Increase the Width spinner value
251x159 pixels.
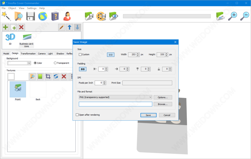coord(138,53)
